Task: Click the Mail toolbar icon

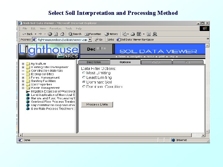Action: [125, 34]
